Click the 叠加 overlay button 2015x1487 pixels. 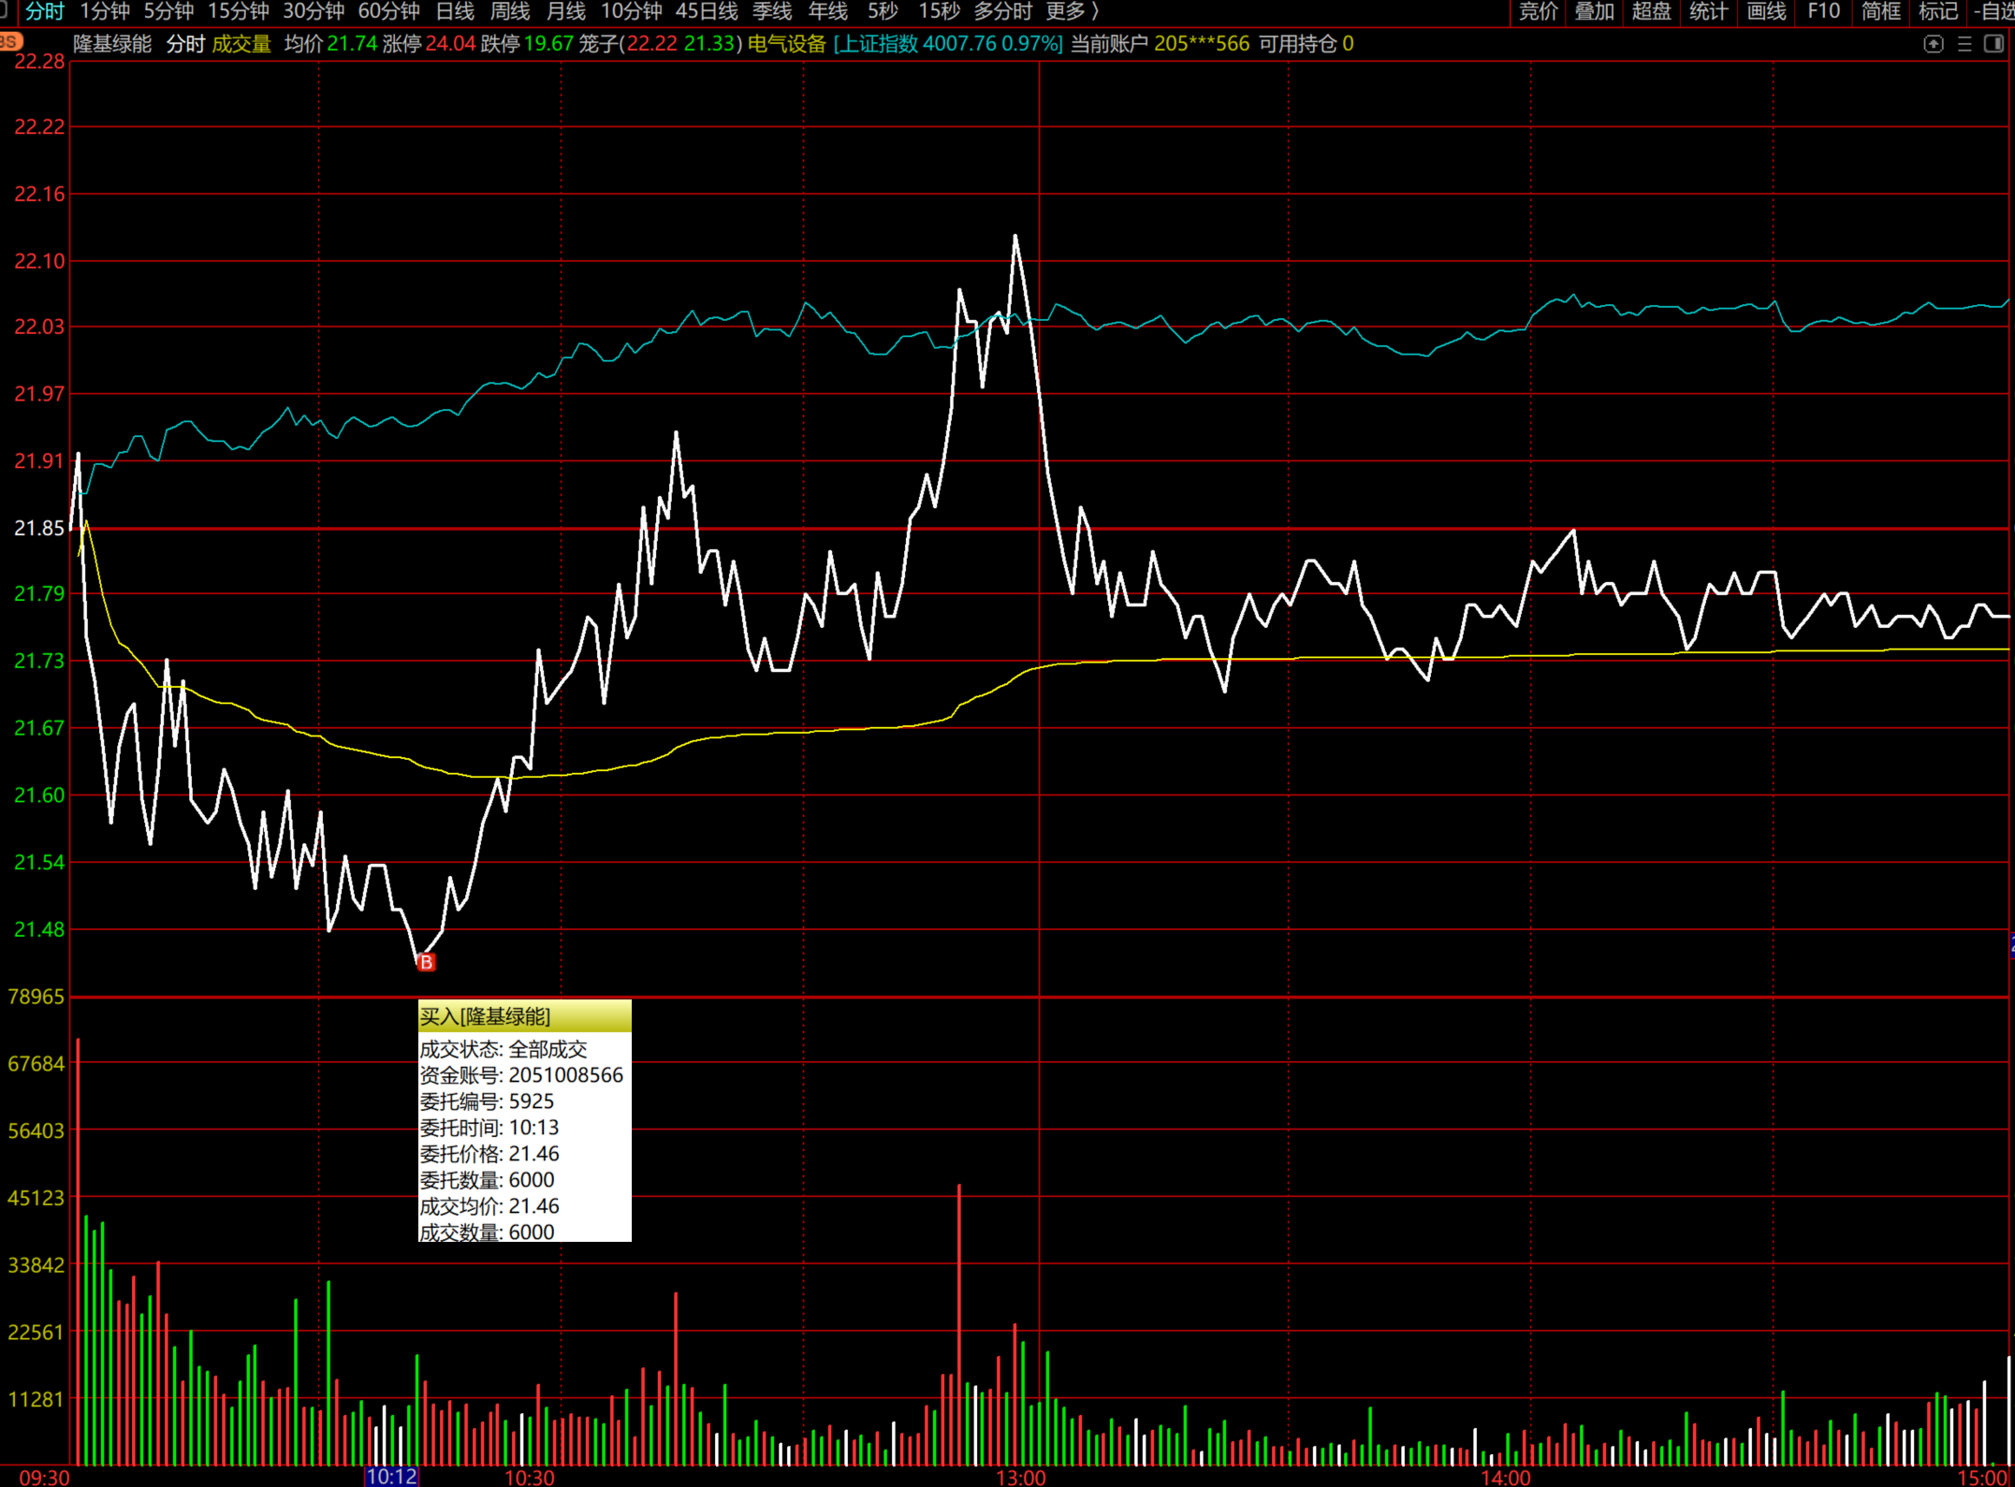(1594, 11)
